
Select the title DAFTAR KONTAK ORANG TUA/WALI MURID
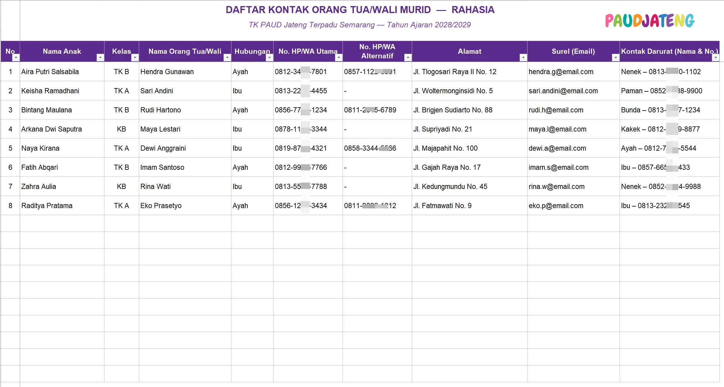coord(328,10)
